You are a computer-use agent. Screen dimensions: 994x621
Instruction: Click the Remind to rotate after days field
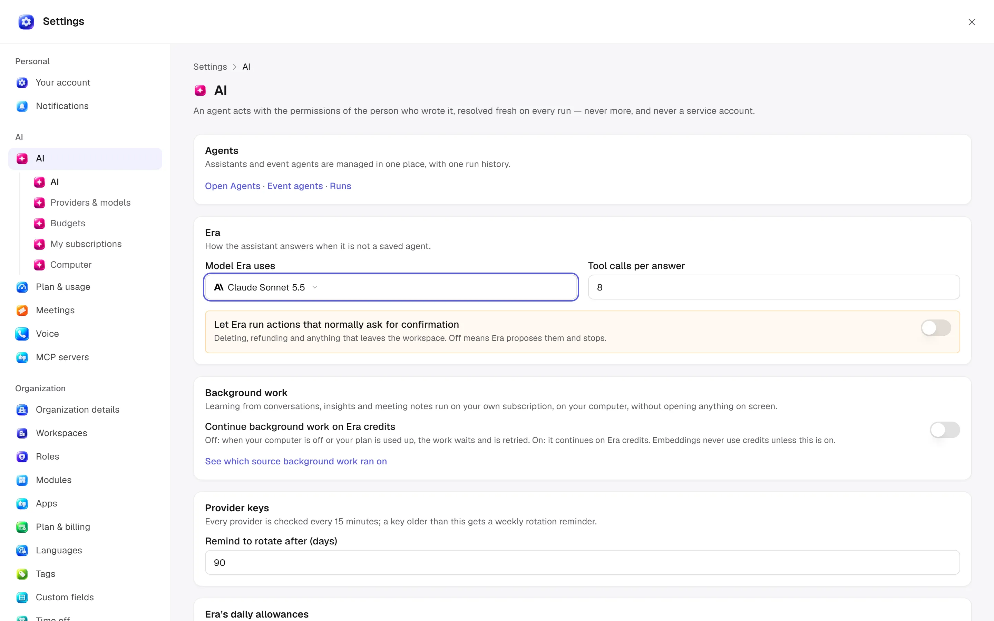582,562
